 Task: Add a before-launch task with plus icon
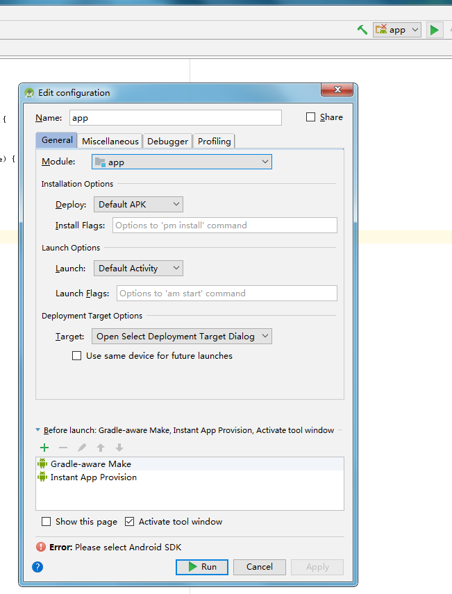[44, 448]
